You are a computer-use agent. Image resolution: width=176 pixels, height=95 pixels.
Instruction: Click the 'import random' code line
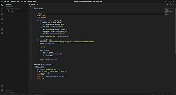click(x=39, y=9)
